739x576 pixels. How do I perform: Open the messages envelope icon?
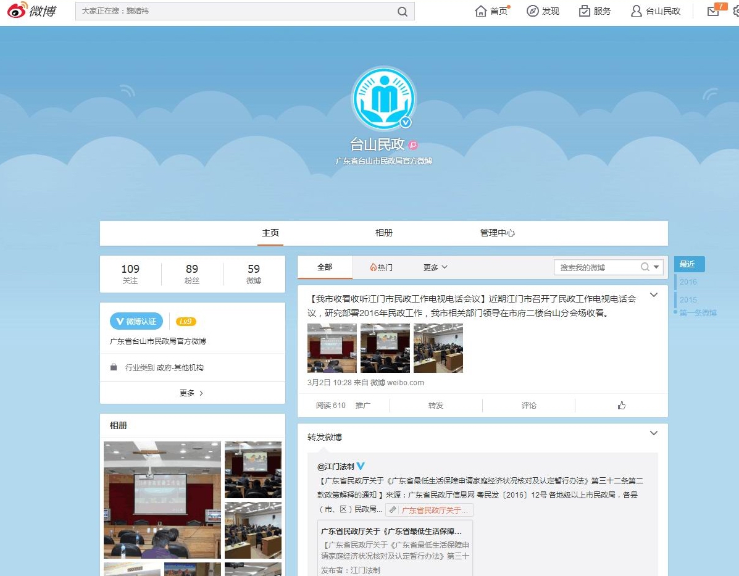tap(713, 11)
